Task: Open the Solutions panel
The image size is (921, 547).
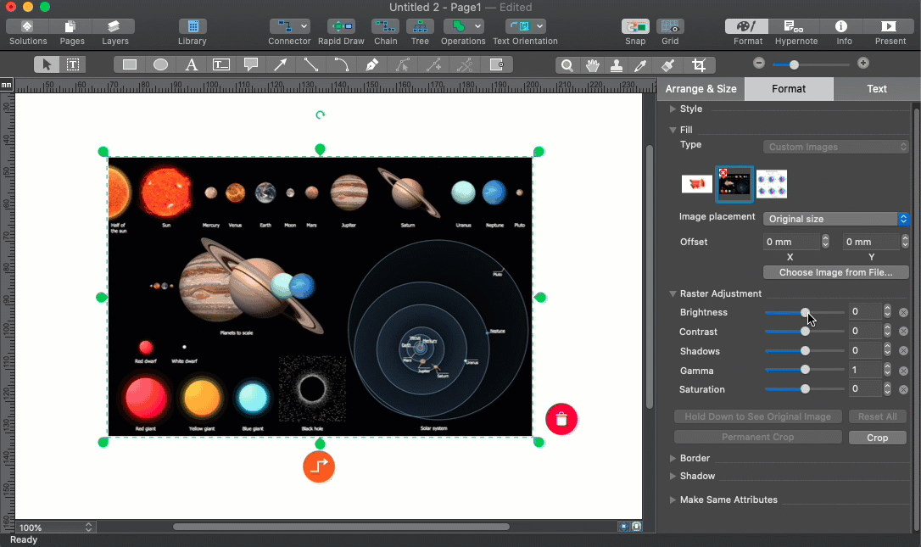Action: pyautogui.click(x=28, y=27)
